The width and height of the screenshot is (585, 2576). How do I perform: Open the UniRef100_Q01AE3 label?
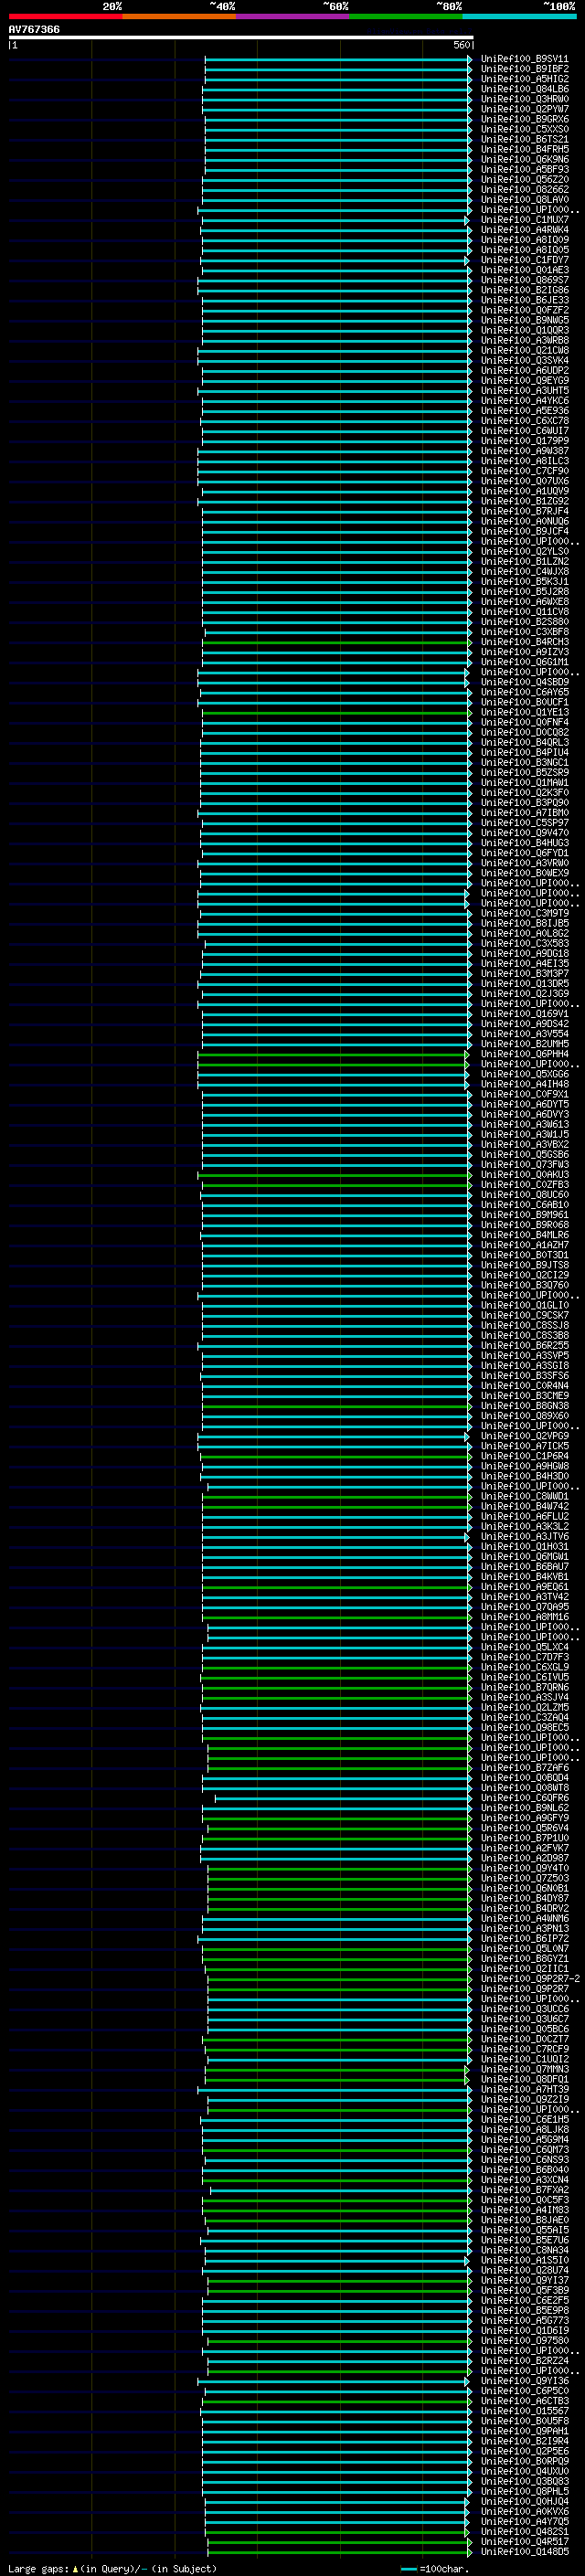point(525,270)
